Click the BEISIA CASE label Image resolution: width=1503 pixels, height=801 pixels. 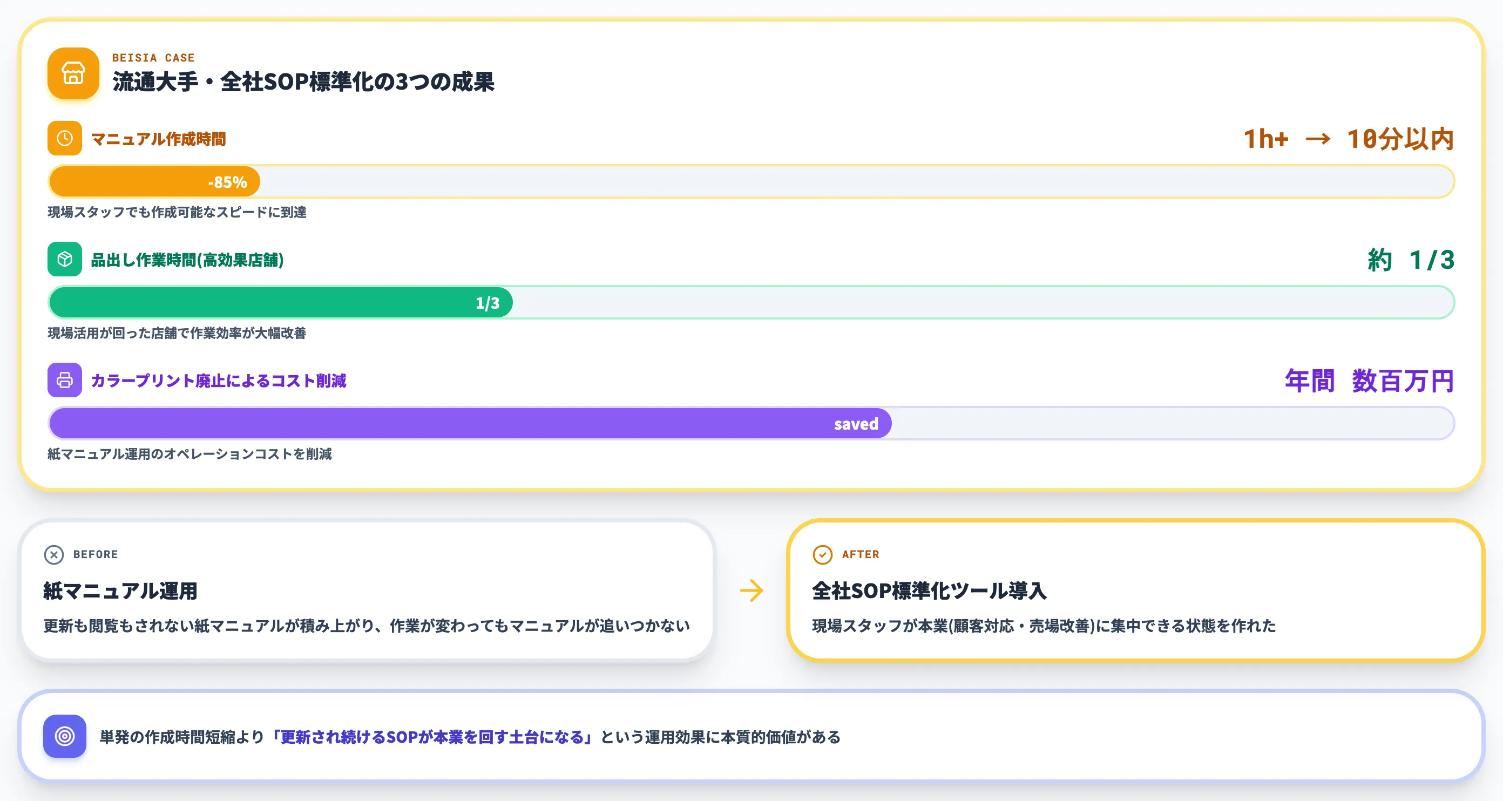click(153, 58)
